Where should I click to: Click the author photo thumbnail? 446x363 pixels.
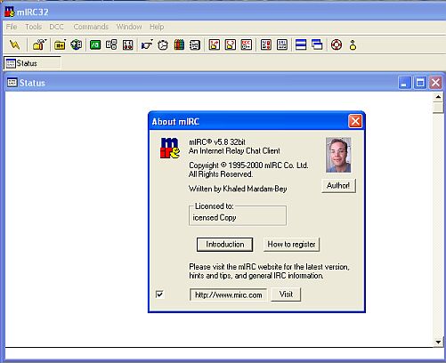point(338,155)
